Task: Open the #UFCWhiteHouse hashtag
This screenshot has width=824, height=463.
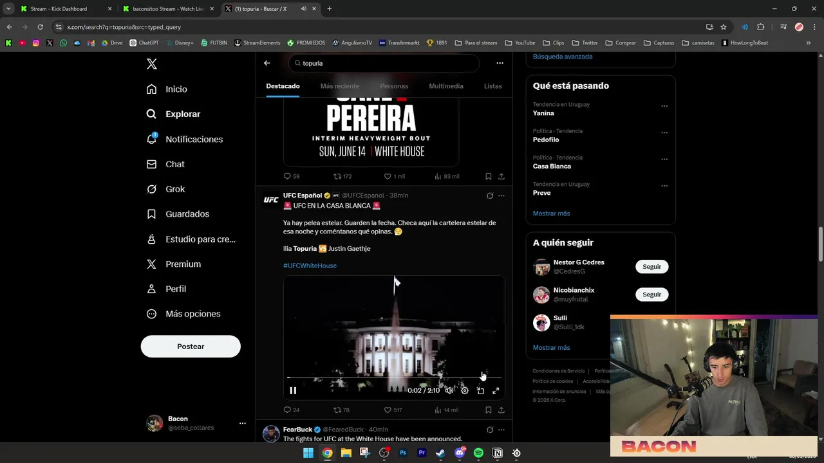Action: coord(310,266)
